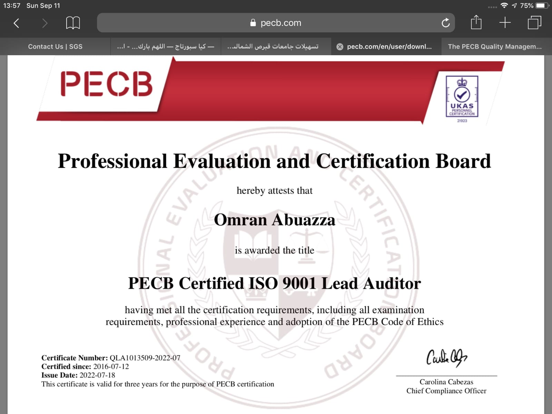Switch to the كيا سبورتاج tab
Image resolution: width=552 pixels, height=414 pixels.
(166, 47)
